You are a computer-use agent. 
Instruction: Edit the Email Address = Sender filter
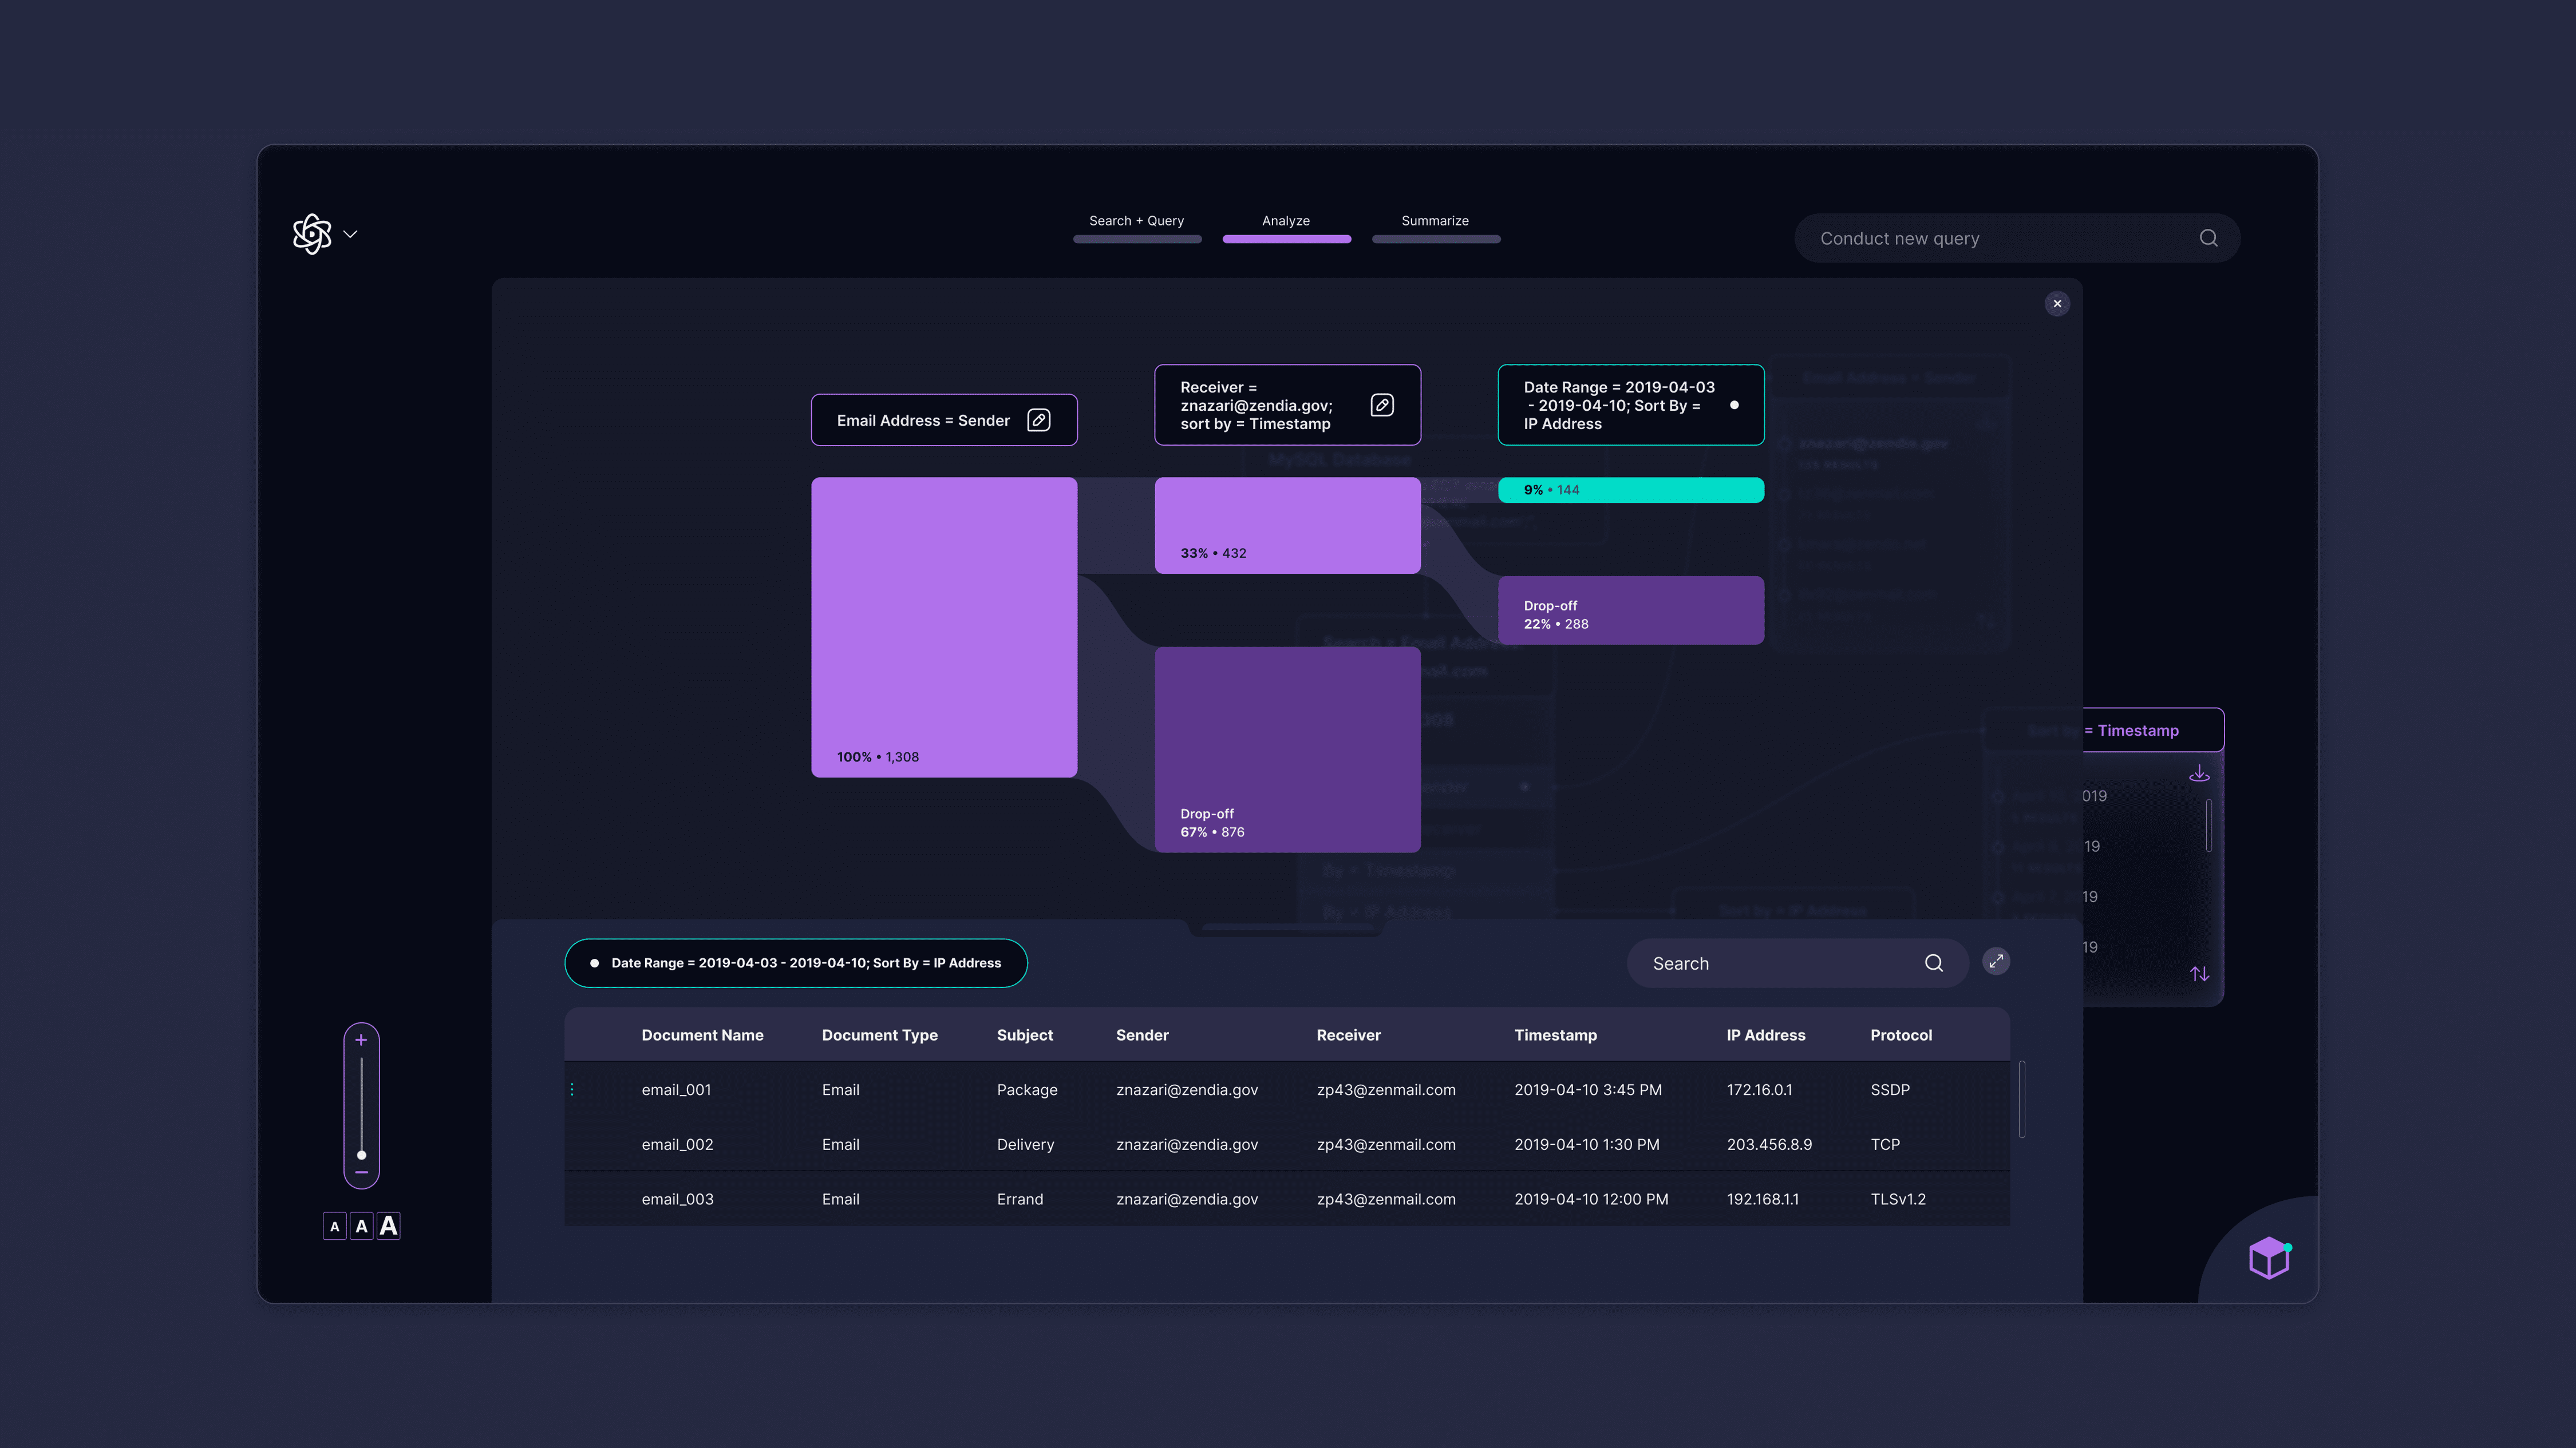[x=1039, y=420]
